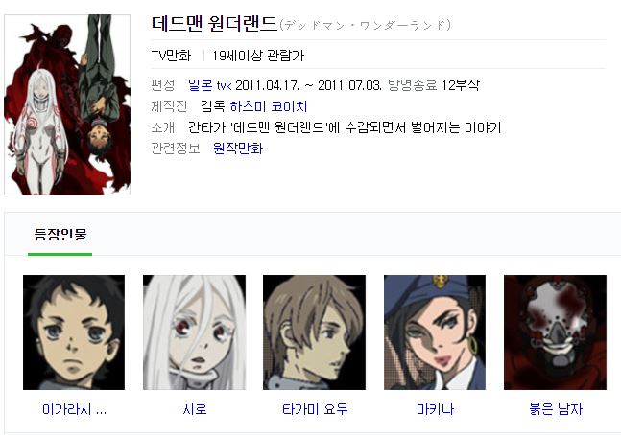
Task: Click the 데드맨 원더랜드 title heading
Action: tap(214, 24)
